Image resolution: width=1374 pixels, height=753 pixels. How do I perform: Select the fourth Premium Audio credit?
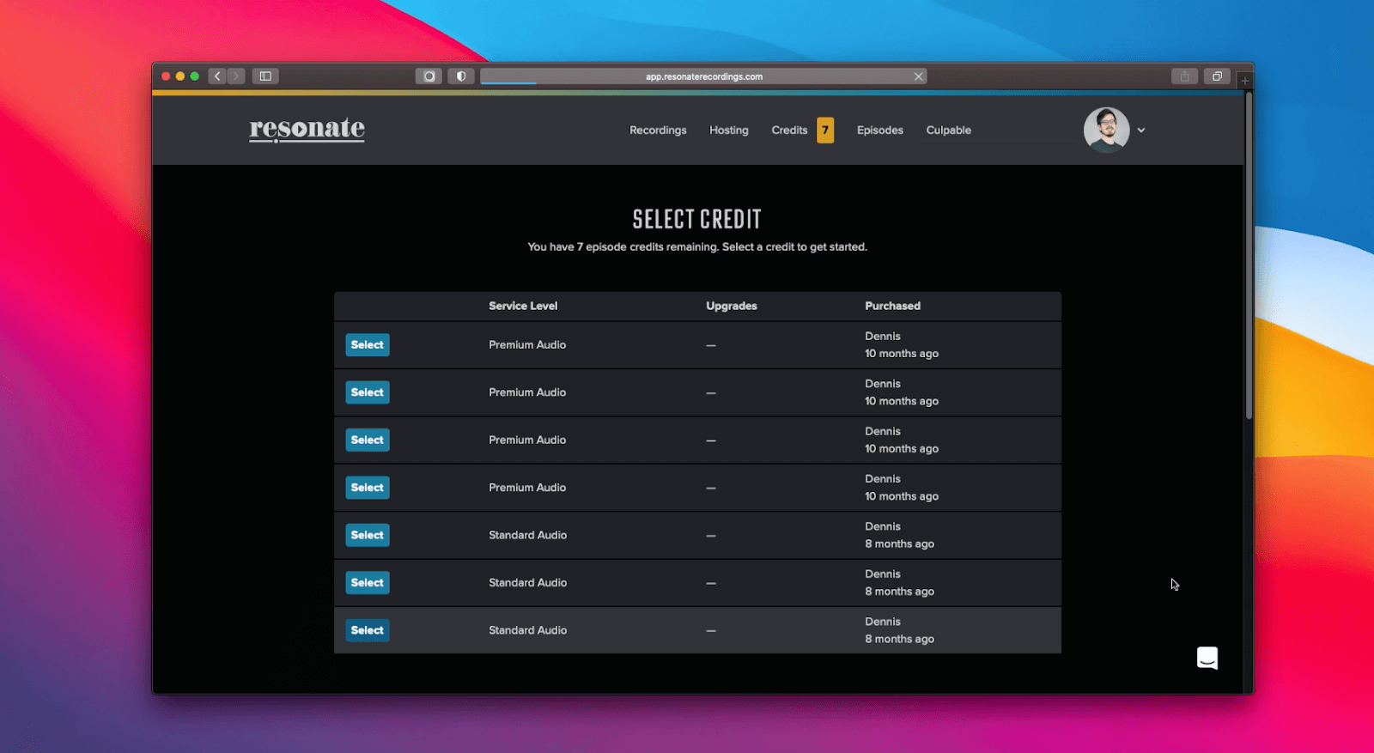click(368, 488)
